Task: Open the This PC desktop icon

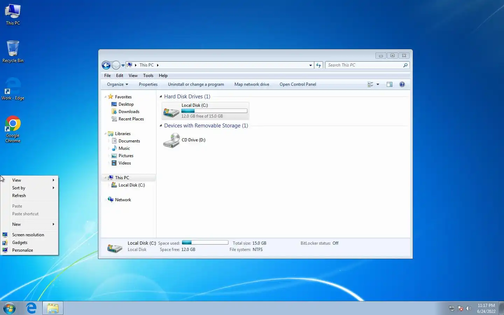Action: [x=13, y=14]
